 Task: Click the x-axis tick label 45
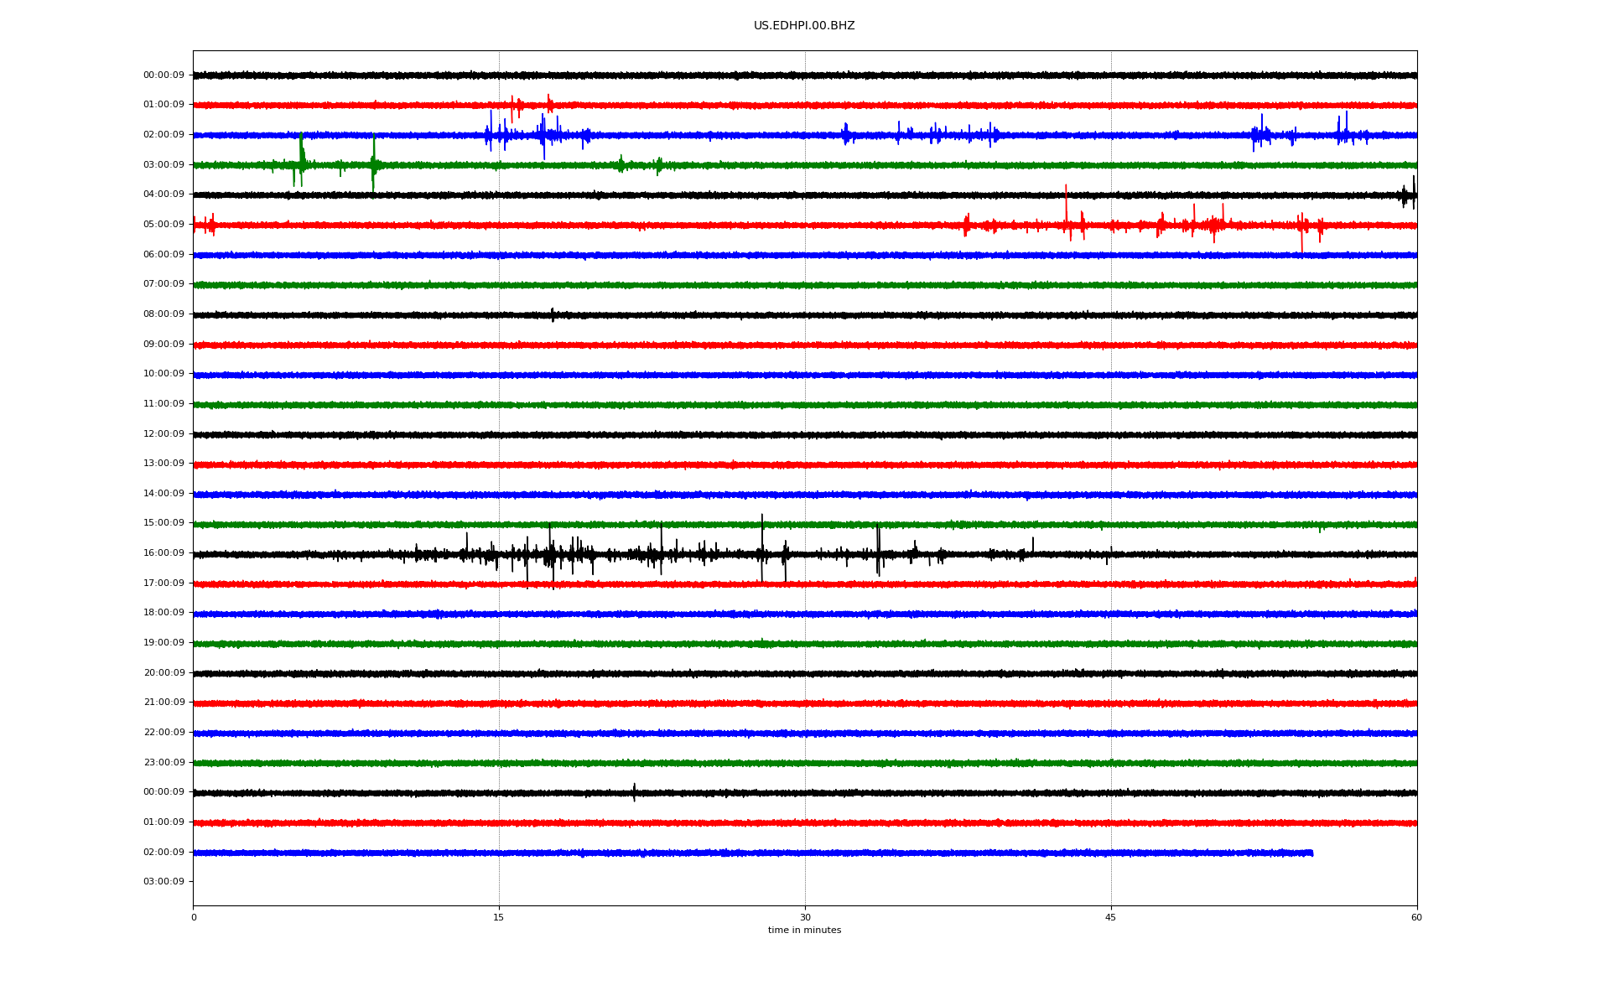pyautogui.click(x=1111, y=917)
